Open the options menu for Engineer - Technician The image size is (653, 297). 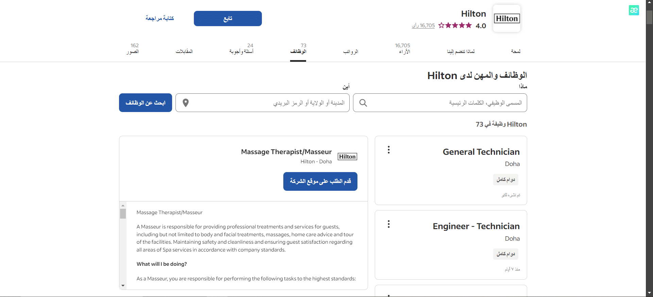pos(389,224)
